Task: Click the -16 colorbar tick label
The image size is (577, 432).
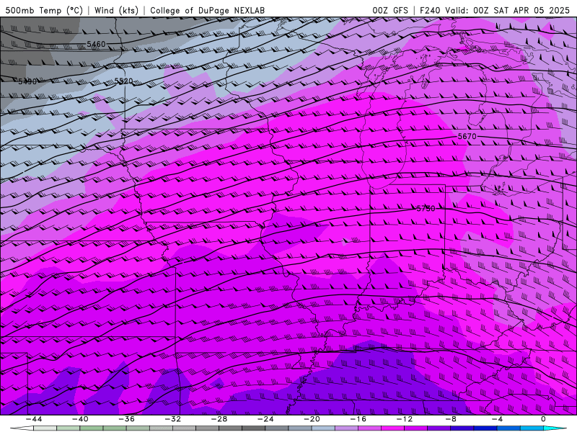Action: [358, 419]
